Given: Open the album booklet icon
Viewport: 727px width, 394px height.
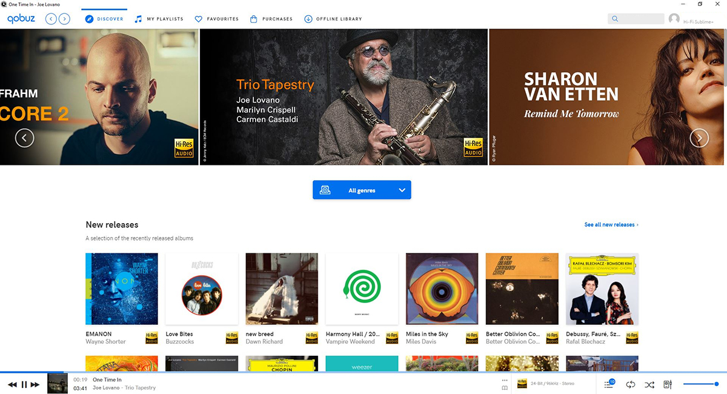Looking at the screenshot, I should [x=505, y=388].
